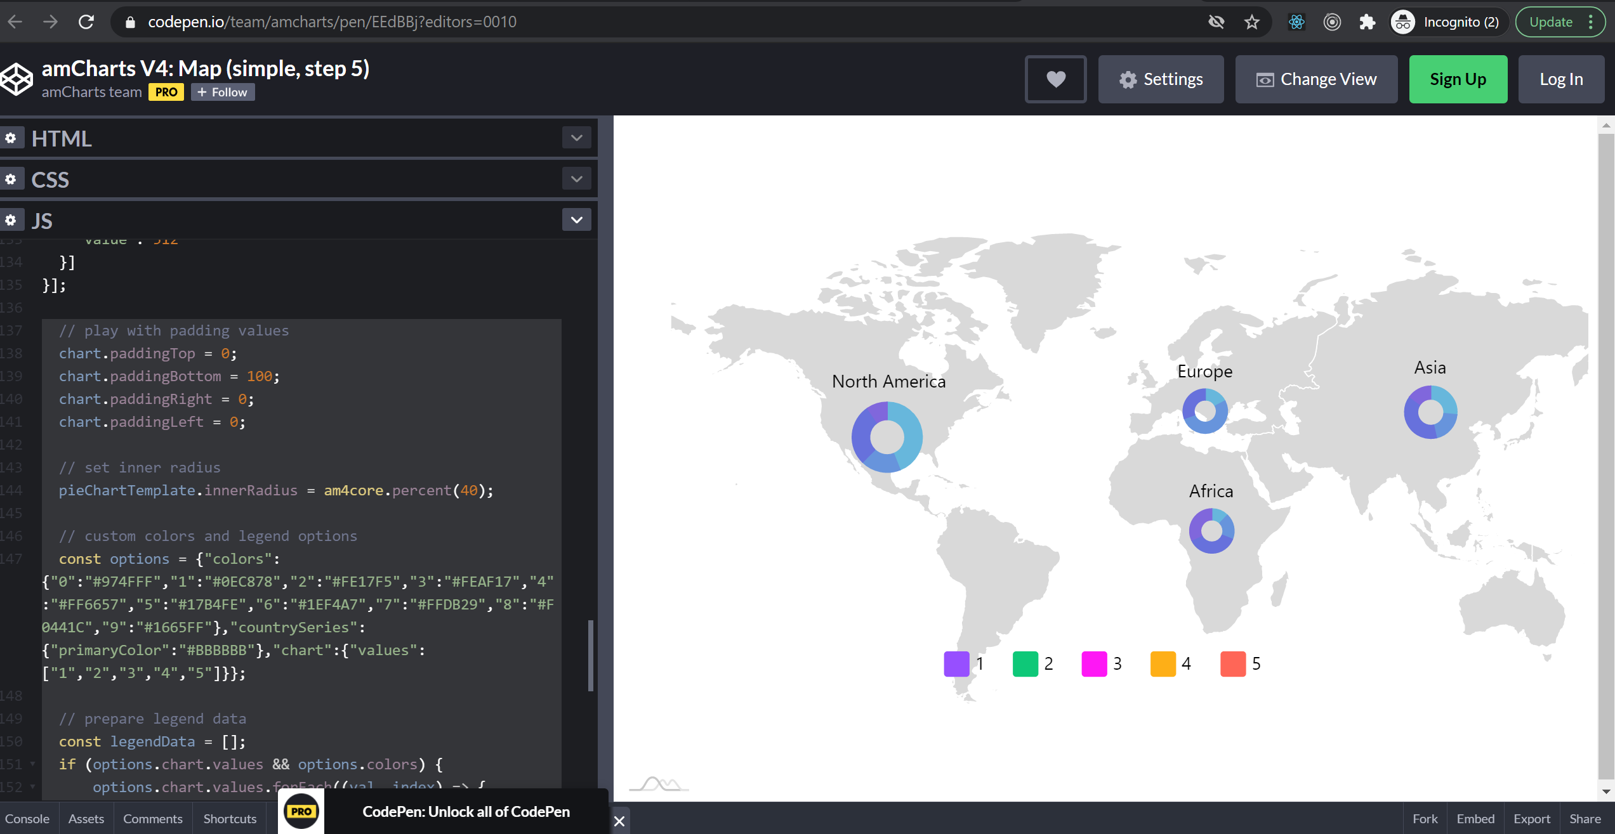Fork this pen
This screenshot has height=834, width=1615.
[1425, 818]
